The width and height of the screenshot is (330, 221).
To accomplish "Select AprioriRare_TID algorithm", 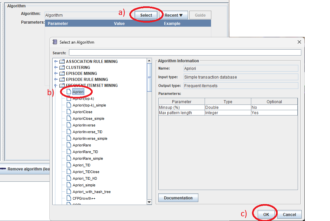I will [85, 152].
